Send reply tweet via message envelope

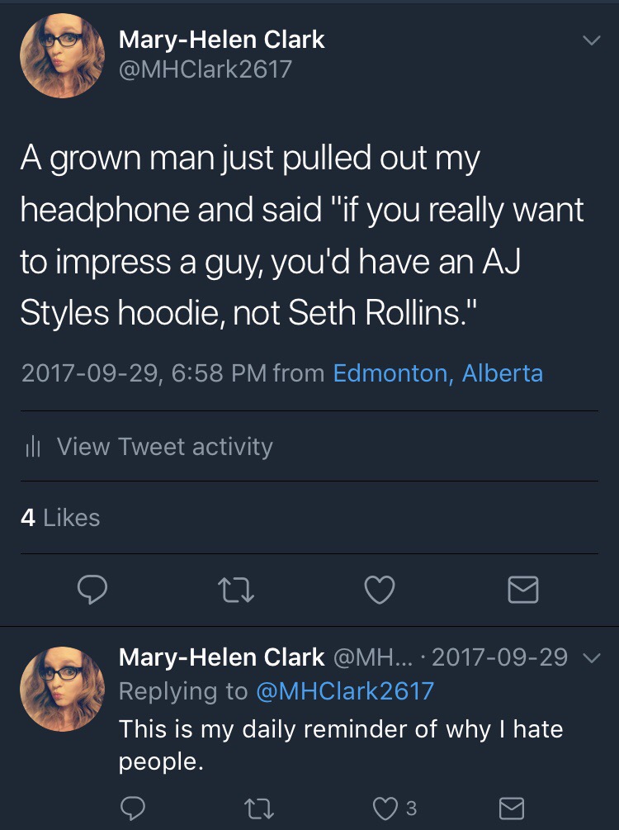pos(512,807)
